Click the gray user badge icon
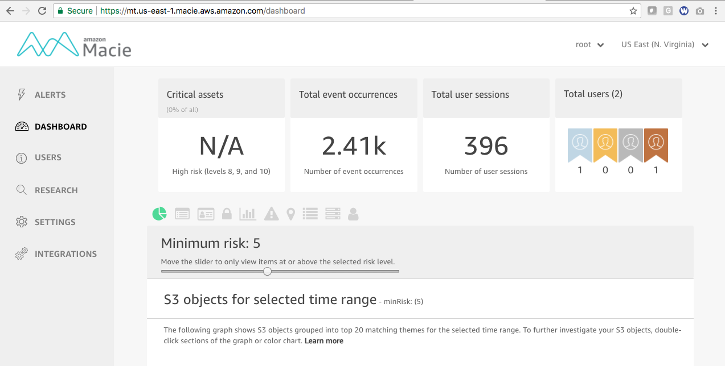 630,145
